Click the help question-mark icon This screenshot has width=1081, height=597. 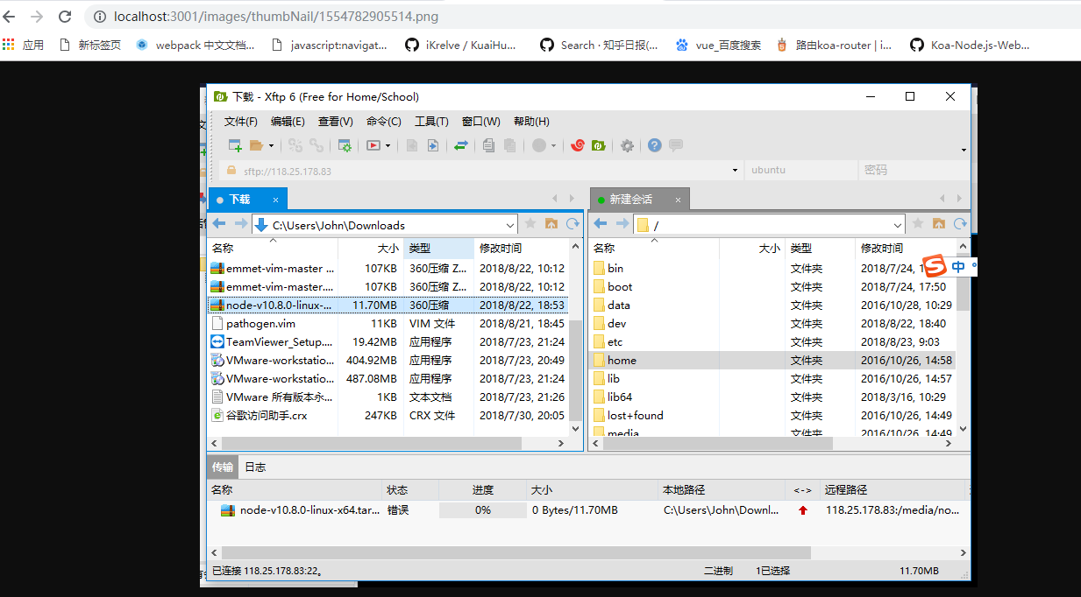[654, 145]
